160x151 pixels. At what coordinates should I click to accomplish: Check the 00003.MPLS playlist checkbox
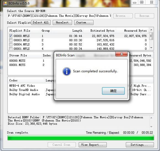pyautogui.click(x=11, y=40)
